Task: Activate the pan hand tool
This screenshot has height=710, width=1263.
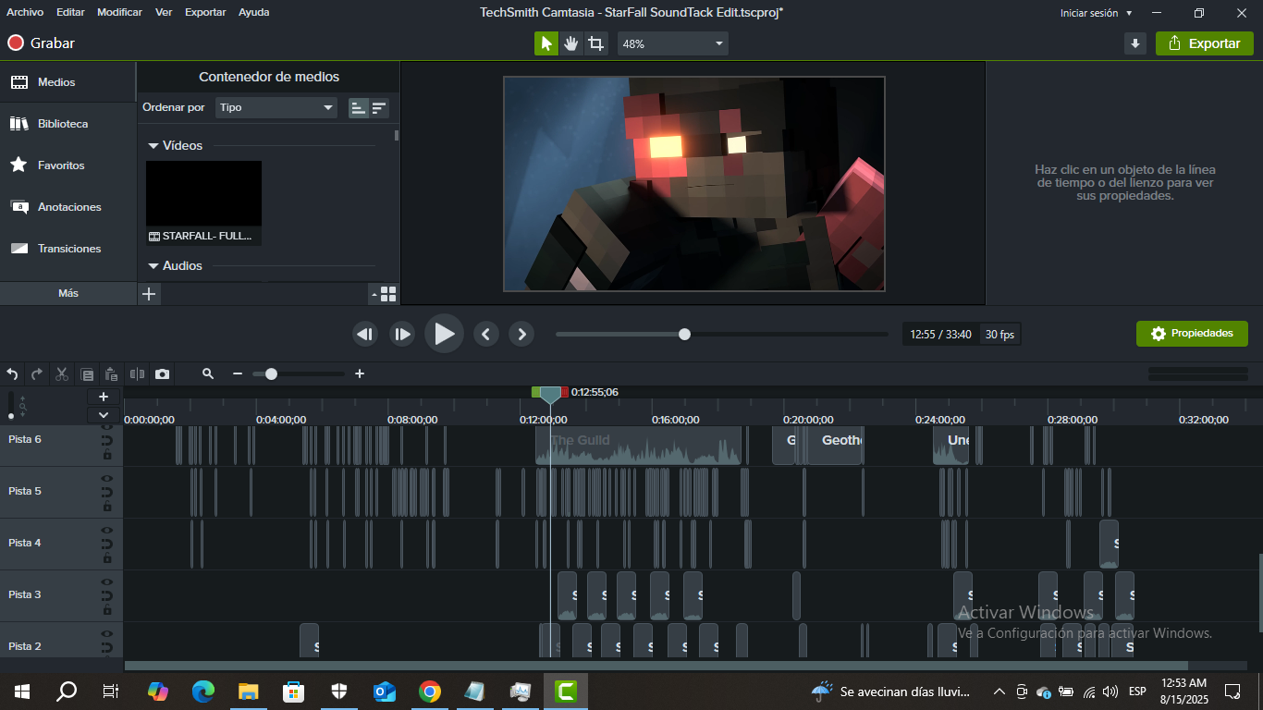Action: 571,43
